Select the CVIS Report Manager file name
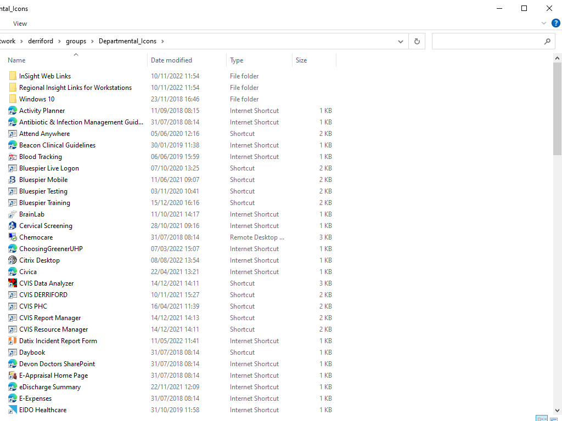 click(x=50, y=318)
